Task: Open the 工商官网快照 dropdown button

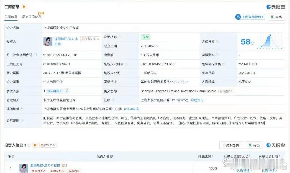Action: click(250, 17)
